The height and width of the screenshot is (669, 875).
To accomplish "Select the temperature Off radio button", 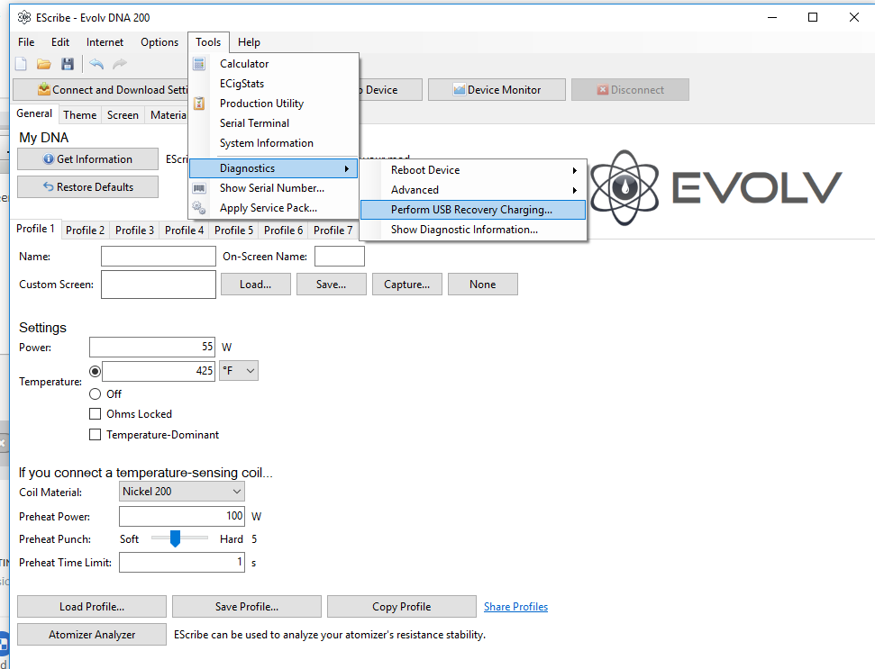I will click(96, 394).
